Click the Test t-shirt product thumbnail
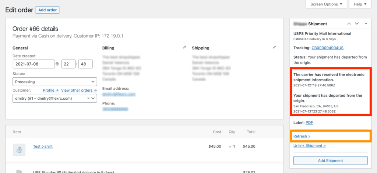The width and height of the screenshot is (377, 173). pos(19,149)
